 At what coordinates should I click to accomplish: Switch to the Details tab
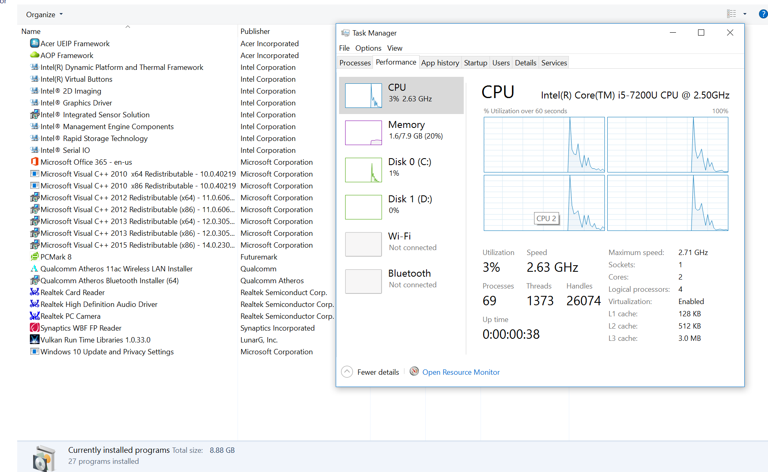click(x=525, y=63)
